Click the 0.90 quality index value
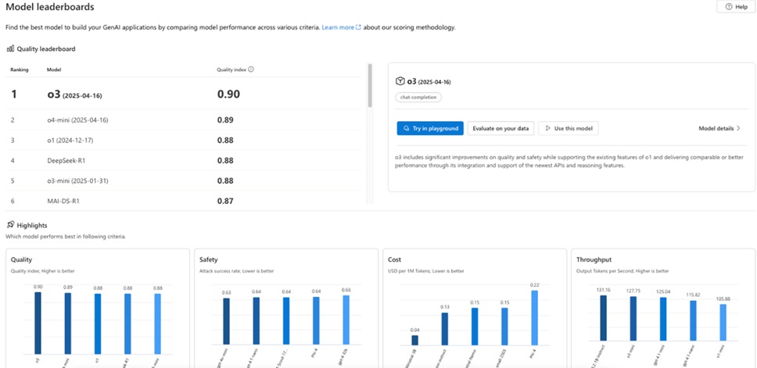The image size is (757, 368). coord(228,94)
